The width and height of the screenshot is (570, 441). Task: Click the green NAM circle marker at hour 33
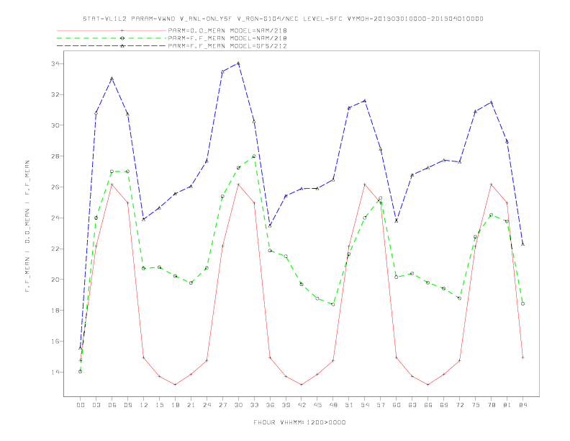[x=254, y=156]
